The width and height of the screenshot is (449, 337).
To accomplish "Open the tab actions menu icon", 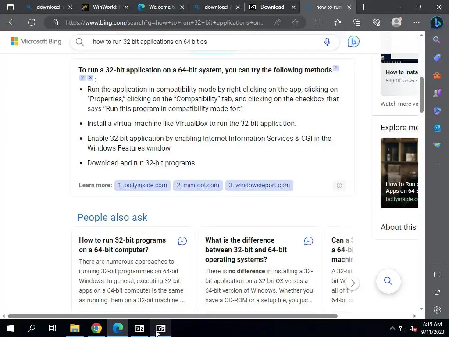I will [x=11, y=7].
